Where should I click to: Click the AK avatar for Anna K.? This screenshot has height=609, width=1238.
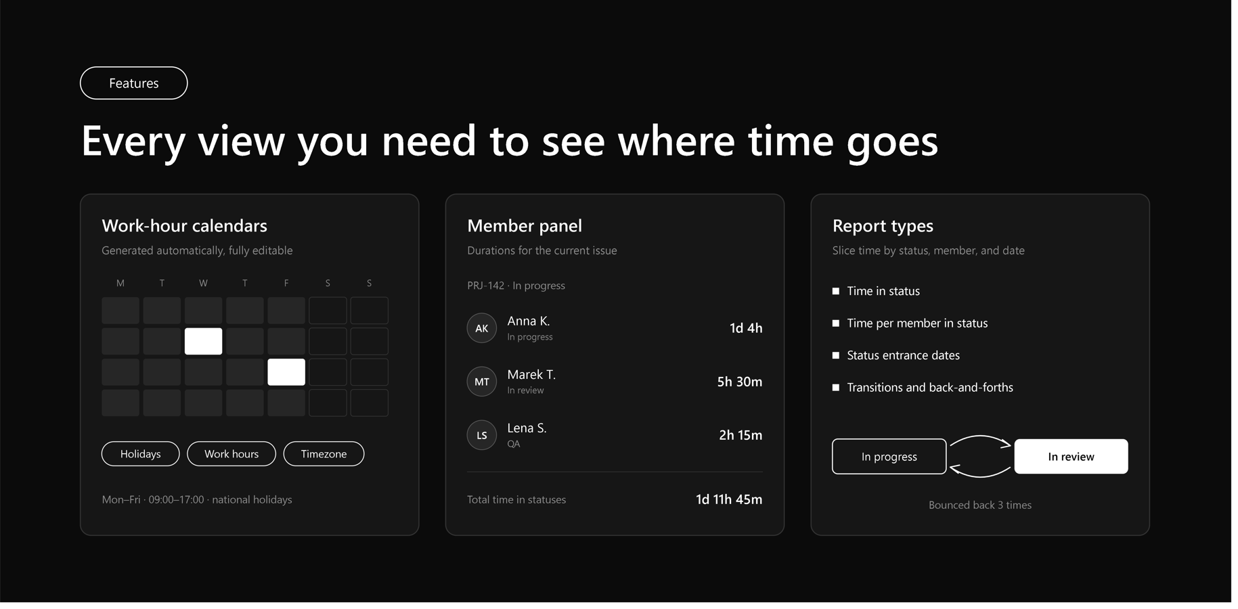click(482, 328)
